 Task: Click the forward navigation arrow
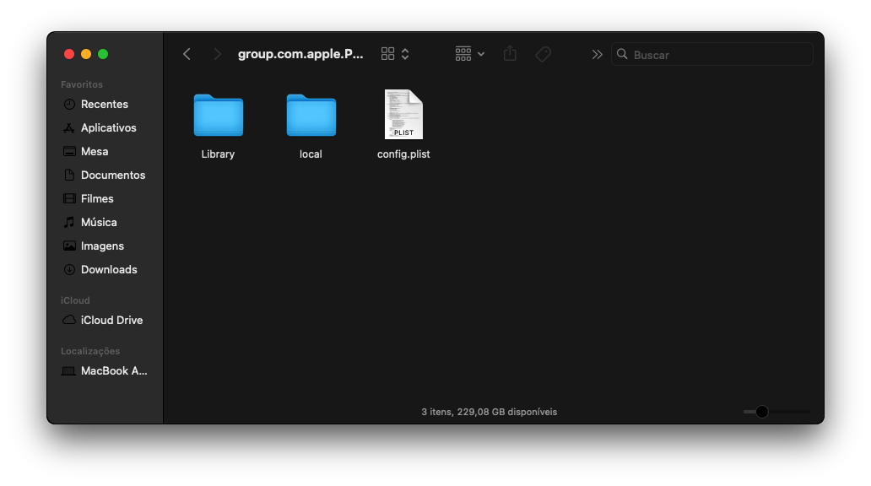pos(217,54)
